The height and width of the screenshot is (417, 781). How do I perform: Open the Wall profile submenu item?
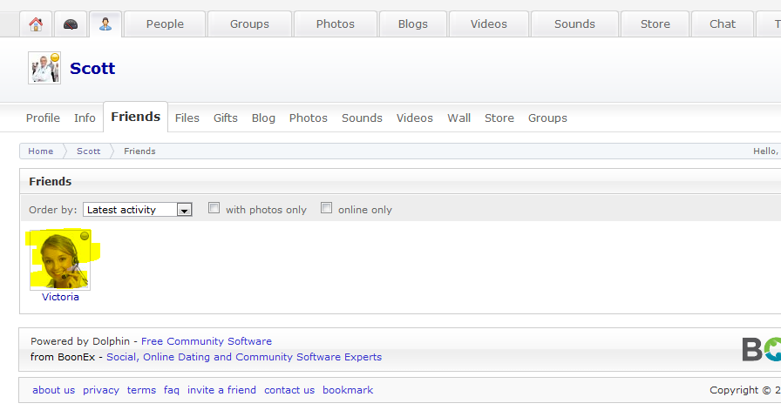pyautogui.click(x=459, y=118)
